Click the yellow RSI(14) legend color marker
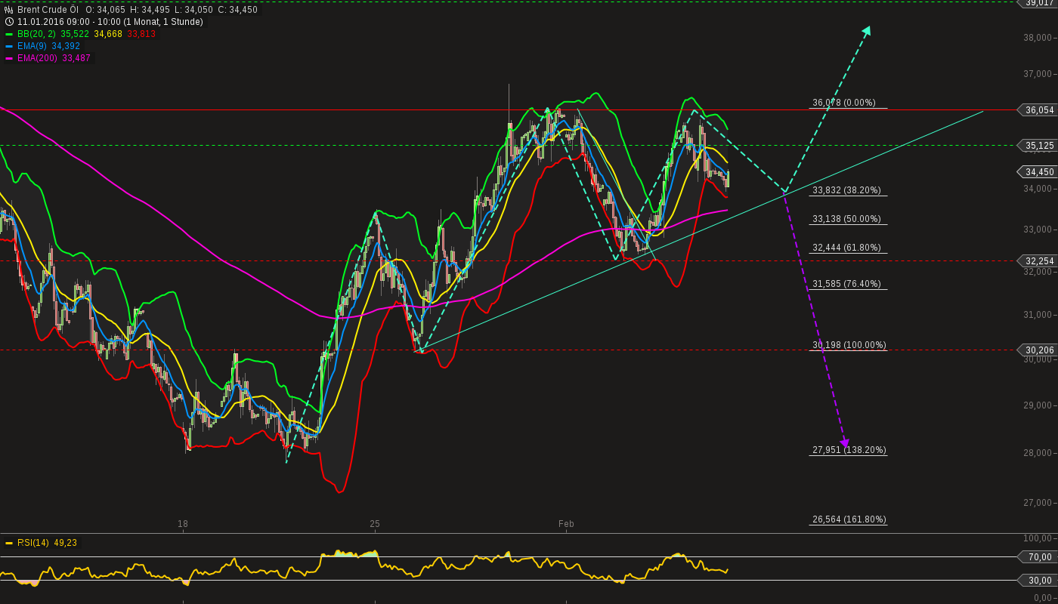 pos(9,543)
